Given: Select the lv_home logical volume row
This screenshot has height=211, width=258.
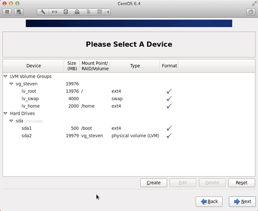Looking at the screenshot, I should coord(129,106).
